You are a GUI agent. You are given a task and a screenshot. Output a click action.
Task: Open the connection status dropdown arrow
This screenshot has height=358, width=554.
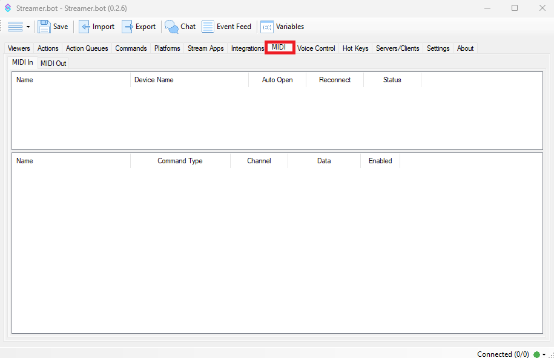pyautogui.click(x=544, y=354)
